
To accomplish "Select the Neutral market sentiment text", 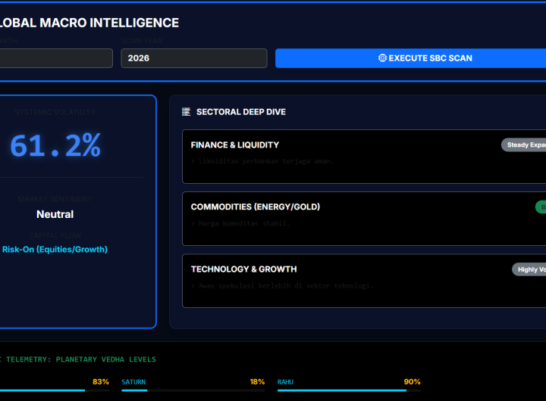I will [55, 214].
